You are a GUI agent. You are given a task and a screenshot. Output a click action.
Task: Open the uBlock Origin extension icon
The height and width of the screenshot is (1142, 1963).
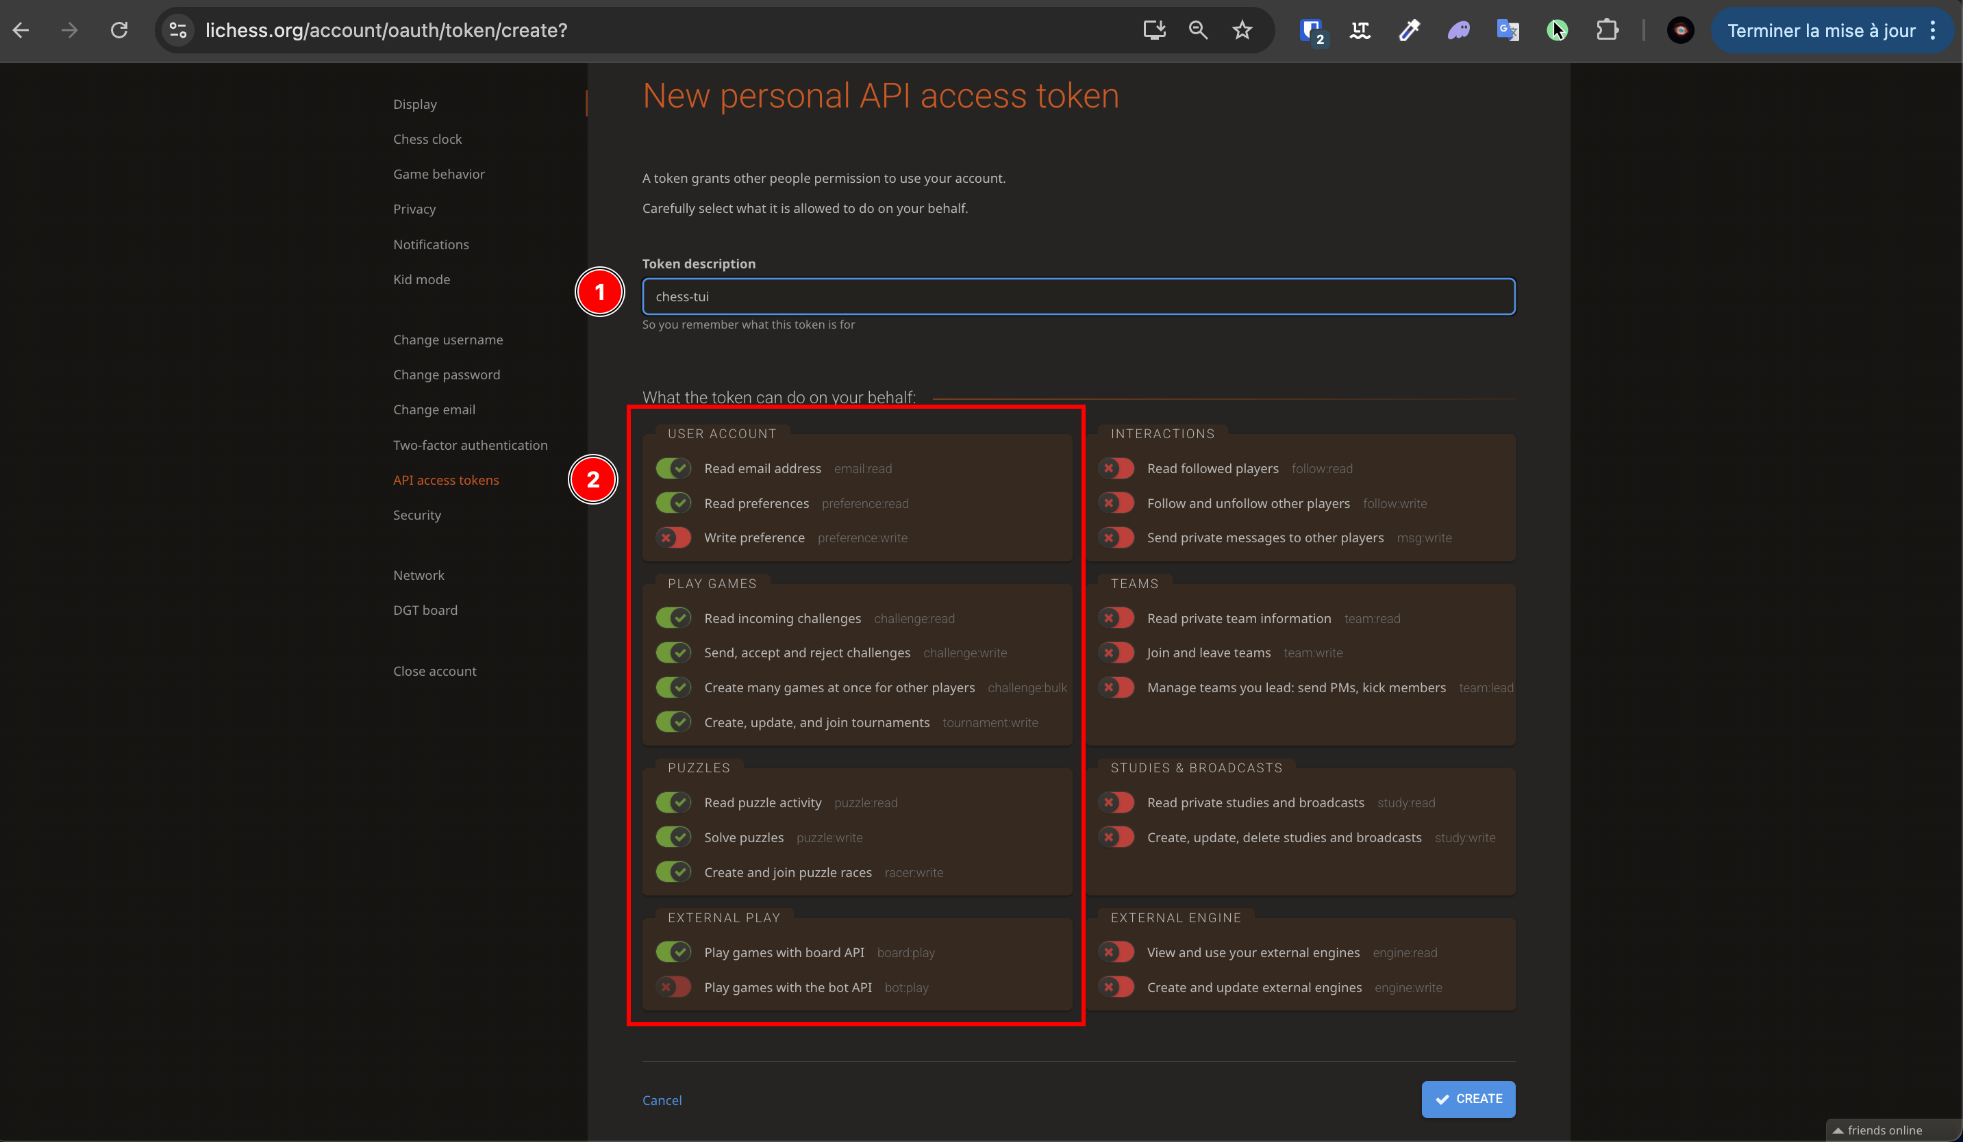[1311, 29]
